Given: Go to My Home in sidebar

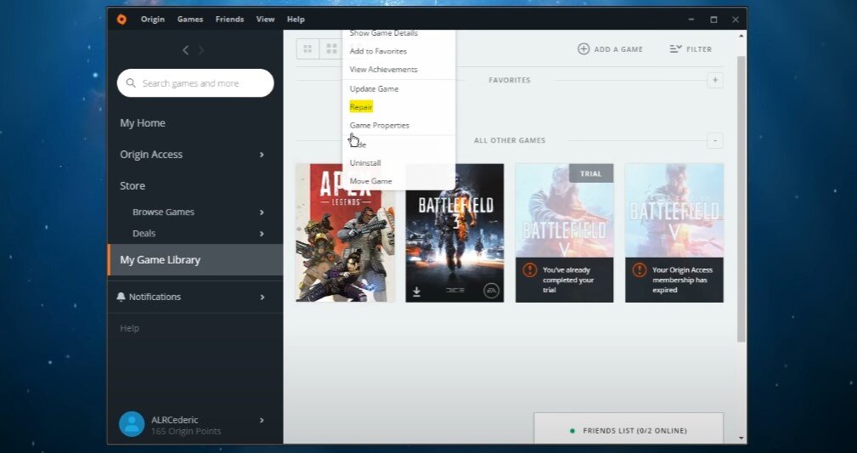Looking at the screenshot, I should (x=143, y=123).
